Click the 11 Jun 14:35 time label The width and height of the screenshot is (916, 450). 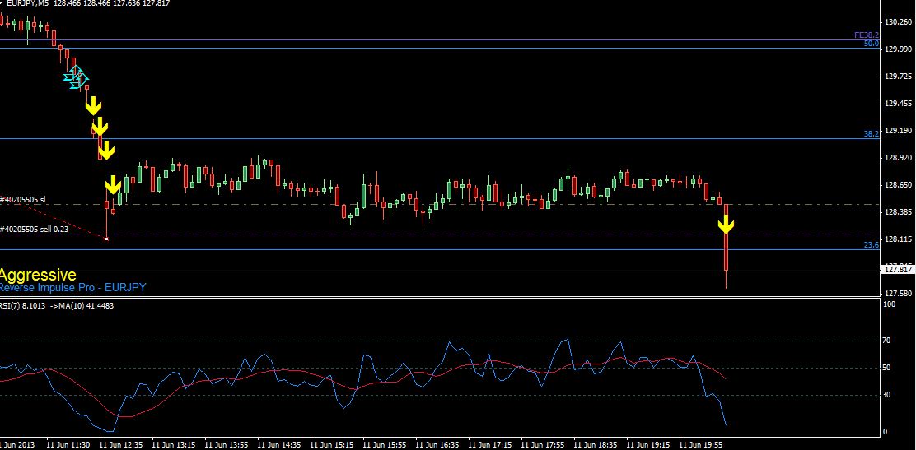pyautogui.click(x=279, y=445)
